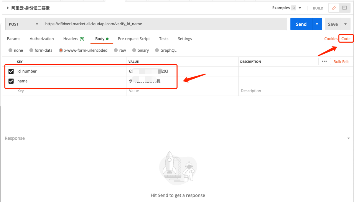This screenshot has width=354, height=202.
Task: Collapse the Response panel arrow
Action: [349, 139]
